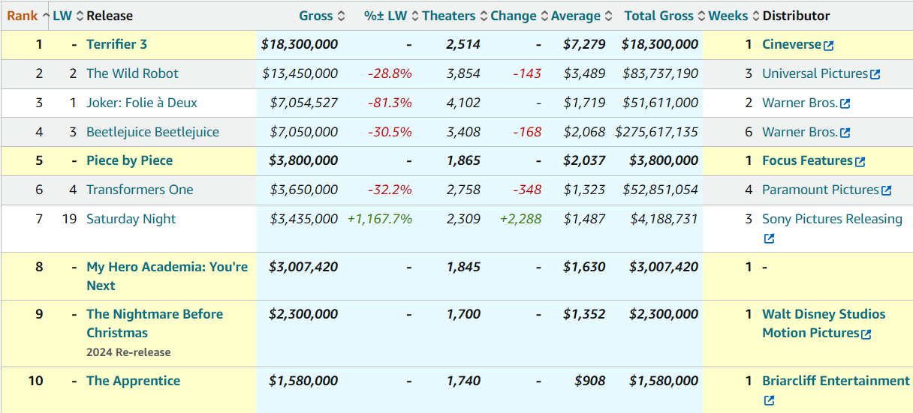Viewport: 913px width, 413px height.
Task: Sort table by Gross column header
Action: tap(316, 16)
